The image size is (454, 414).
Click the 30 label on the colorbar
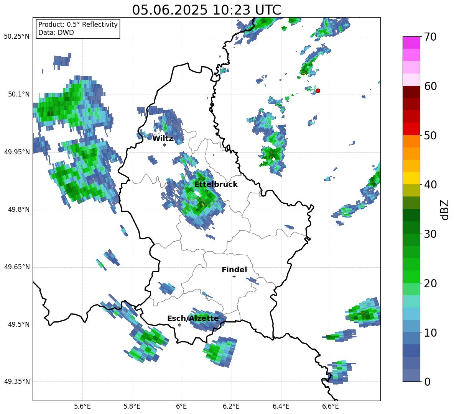pyautogui.click(x=430, y=234)
